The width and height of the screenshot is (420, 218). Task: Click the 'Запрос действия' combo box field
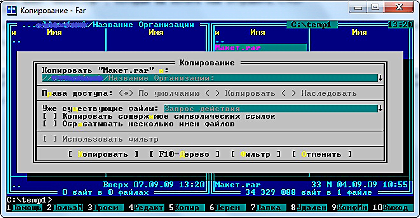[271, 109]
